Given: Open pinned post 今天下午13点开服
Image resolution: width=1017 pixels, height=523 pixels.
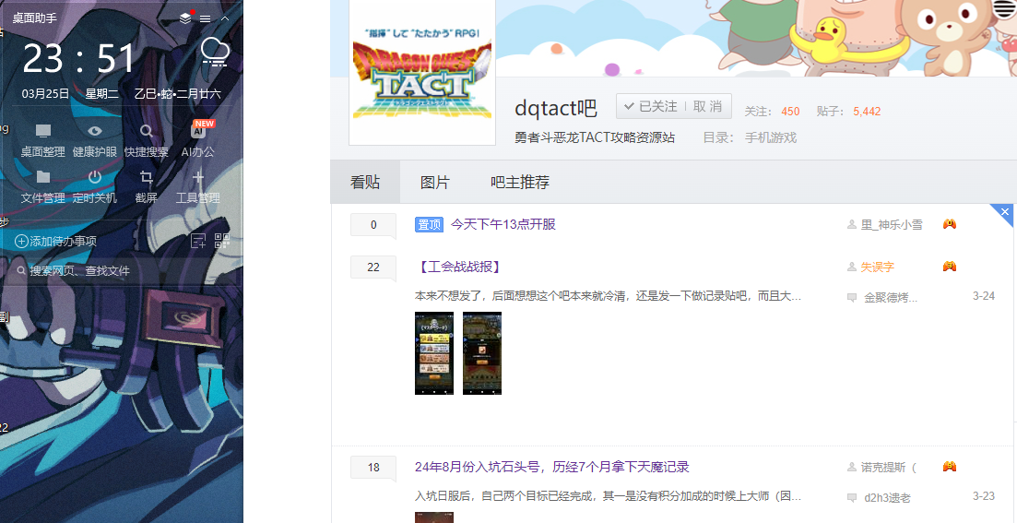Looking at the screenshot, I should (503, 224).
